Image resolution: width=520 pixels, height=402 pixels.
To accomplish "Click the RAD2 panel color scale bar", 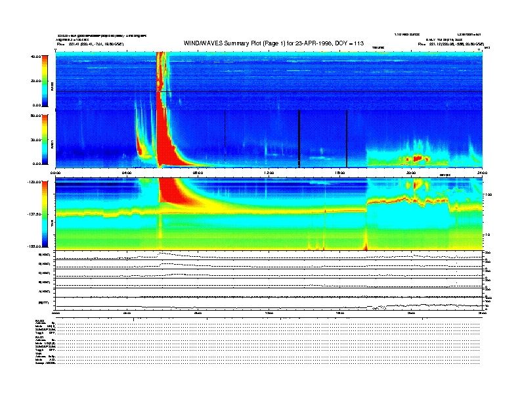I will (45, 81).
